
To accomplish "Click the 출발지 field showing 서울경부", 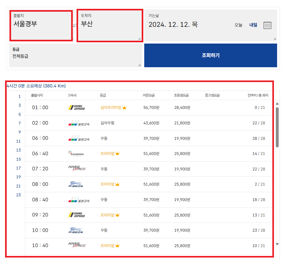I will coord(41,25).
